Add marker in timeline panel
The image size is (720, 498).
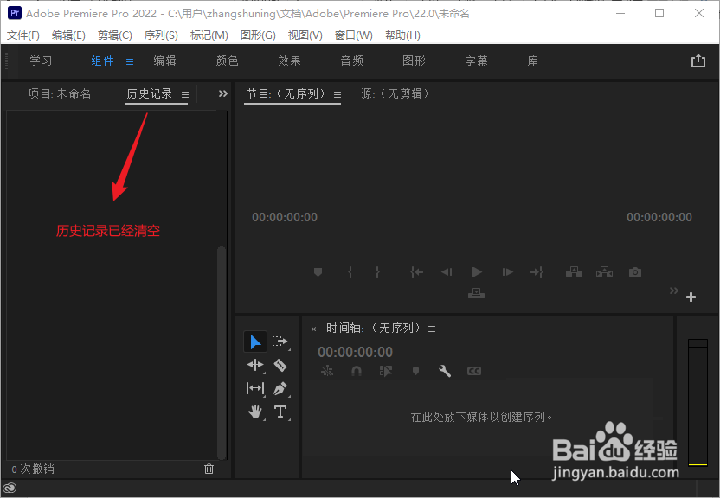click(x=415, y=371)
